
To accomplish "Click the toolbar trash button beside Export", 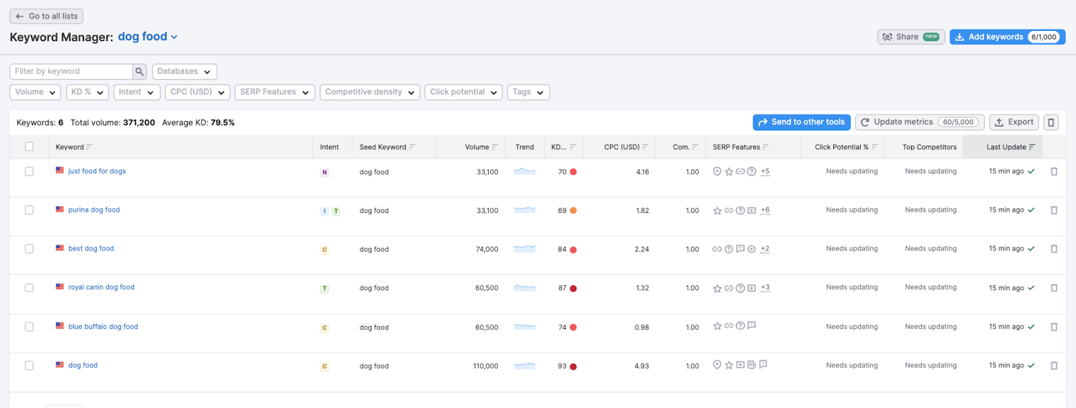I will [1051, 122].
